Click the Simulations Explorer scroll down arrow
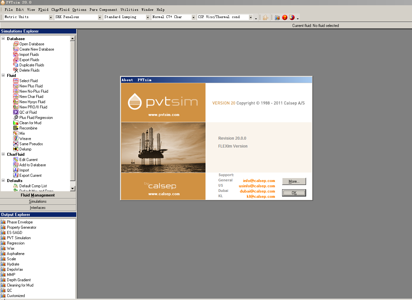This screenshot has height=300, width=412. pos(73,189)
